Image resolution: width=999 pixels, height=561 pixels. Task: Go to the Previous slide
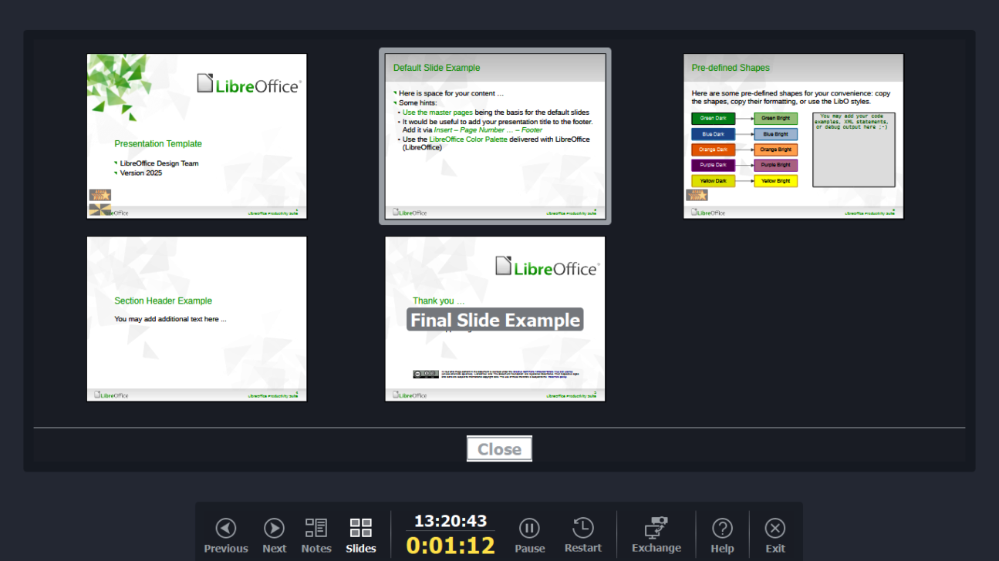pos(225,536)
